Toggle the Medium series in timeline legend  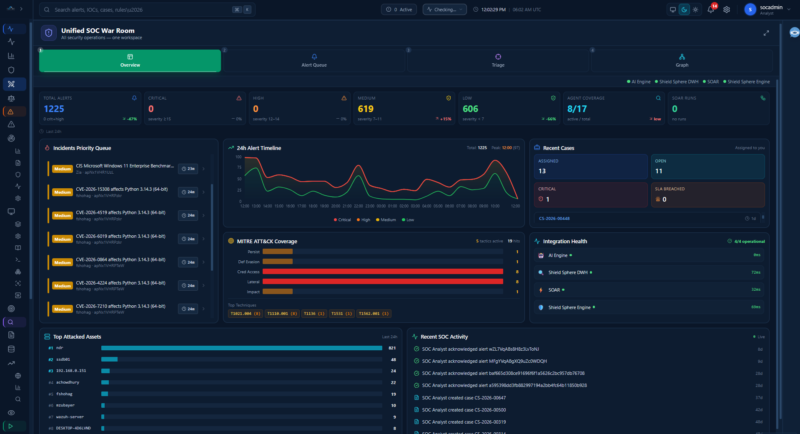point(386,220)
